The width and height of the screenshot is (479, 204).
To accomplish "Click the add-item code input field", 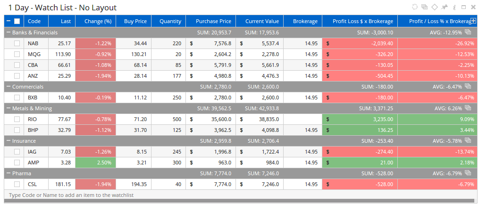I will click(x=239, y=195).
